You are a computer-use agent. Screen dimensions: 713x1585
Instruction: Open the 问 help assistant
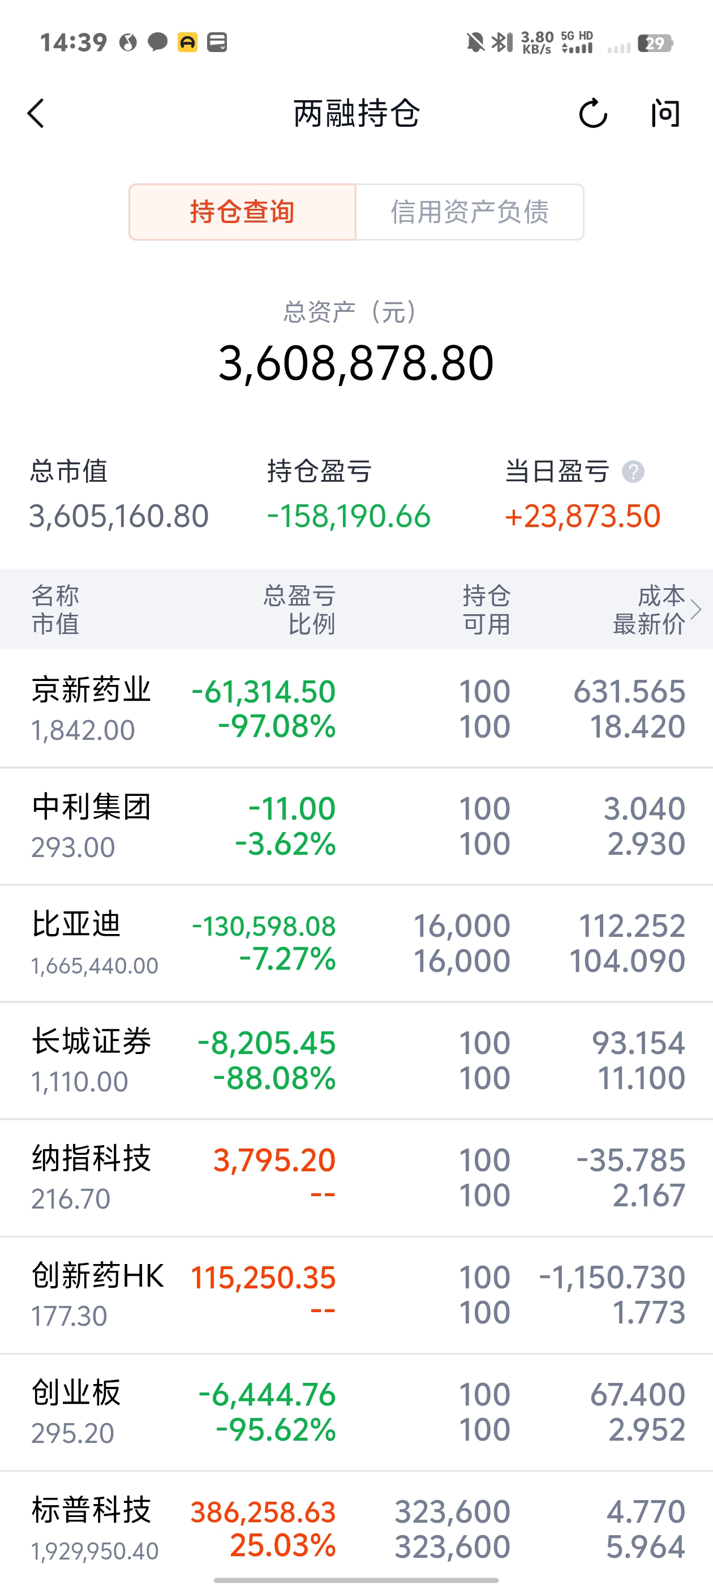665,114
